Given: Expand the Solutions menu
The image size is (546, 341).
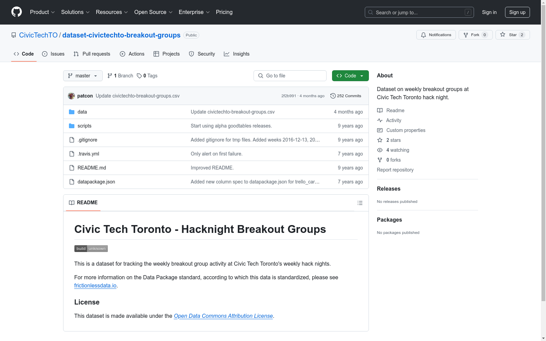Looking at the screenshot, I should [x=75, y=12].
